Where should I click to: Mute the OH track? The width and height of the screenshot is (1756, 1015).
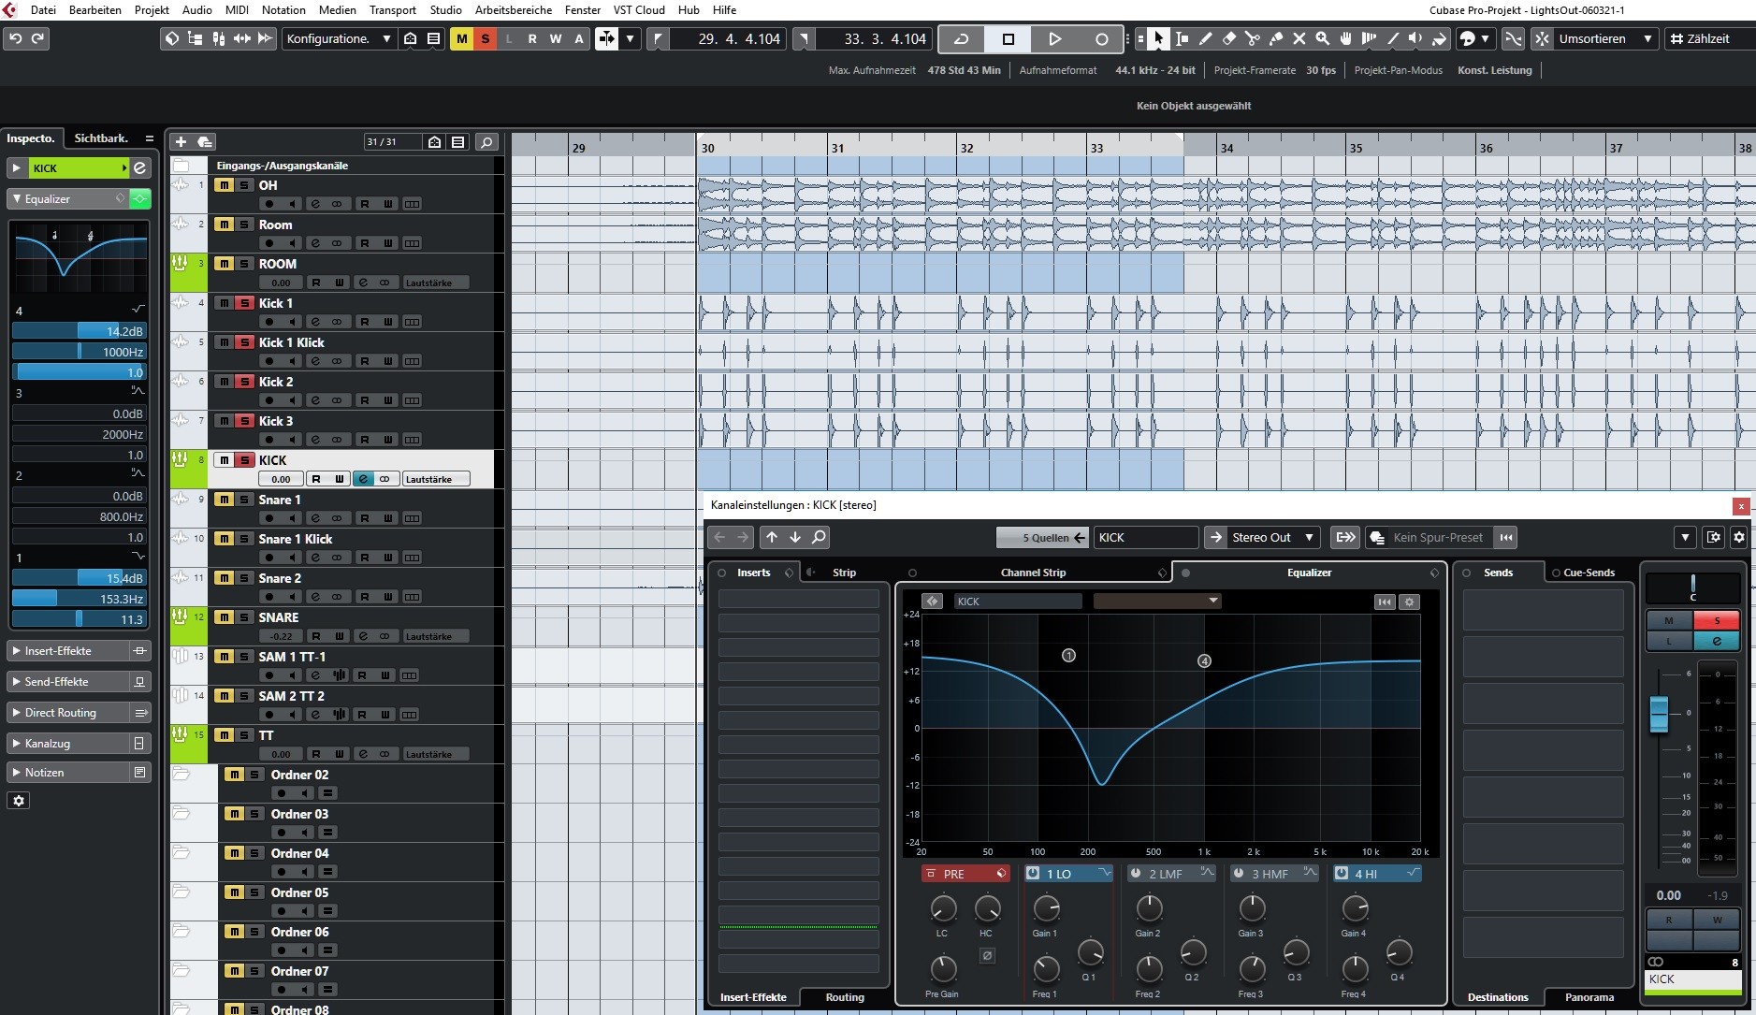(225, 185)
